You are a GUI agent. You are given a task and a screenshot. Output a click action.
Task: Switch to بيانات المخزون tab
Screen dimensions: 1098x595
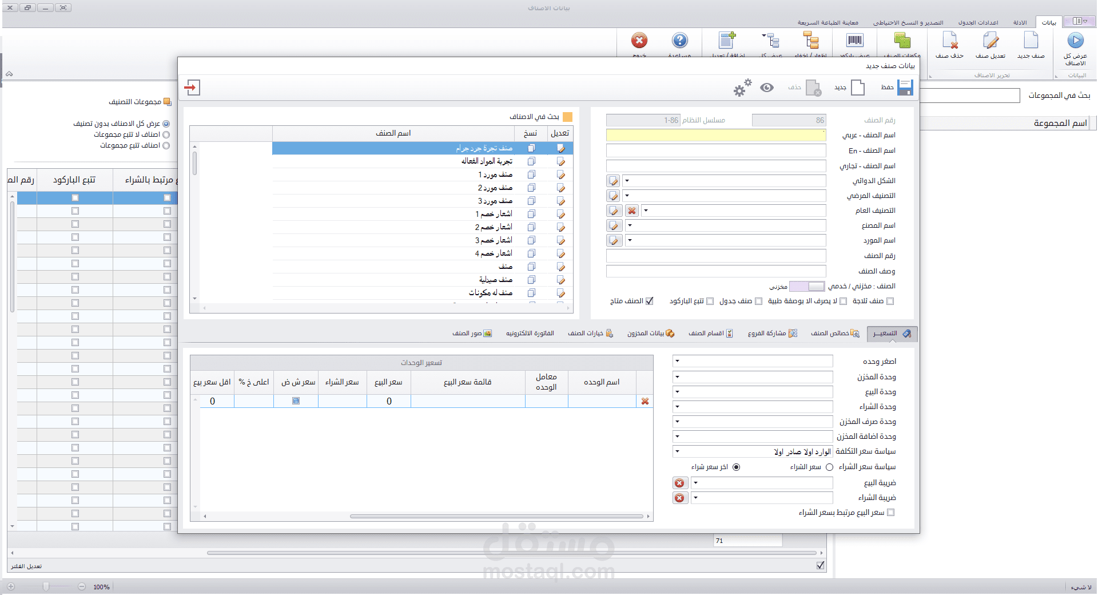click(651, 333)
